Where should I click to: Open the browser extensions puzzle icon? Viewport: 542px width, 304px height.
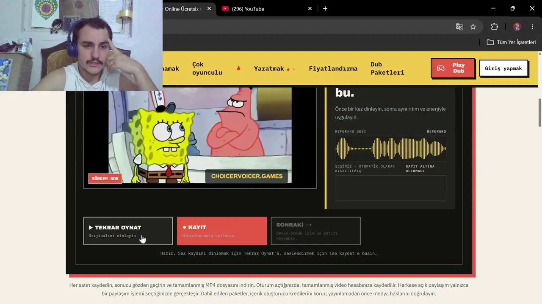point(495,27)
